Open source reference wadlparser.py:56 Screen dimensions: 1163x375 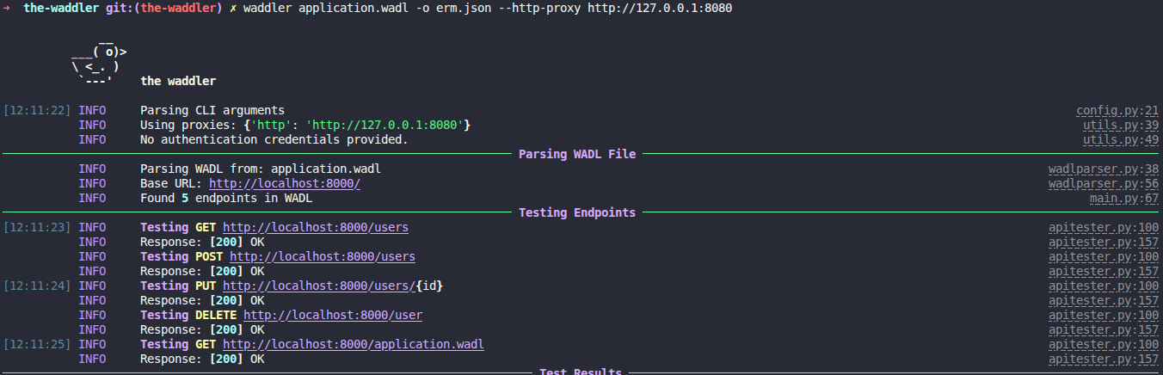coord(1104,184)
